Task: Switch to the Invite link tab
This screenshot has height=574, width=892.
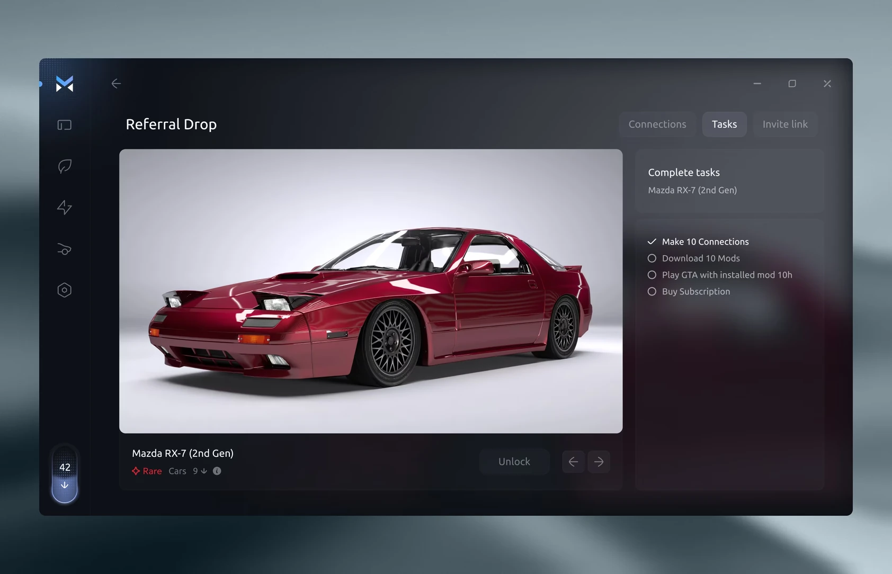Action: [785, 124]
